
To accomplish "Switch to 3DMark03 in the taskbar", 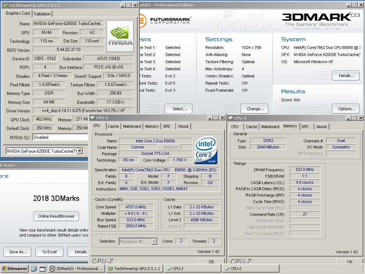I will [x=77, y=269].
